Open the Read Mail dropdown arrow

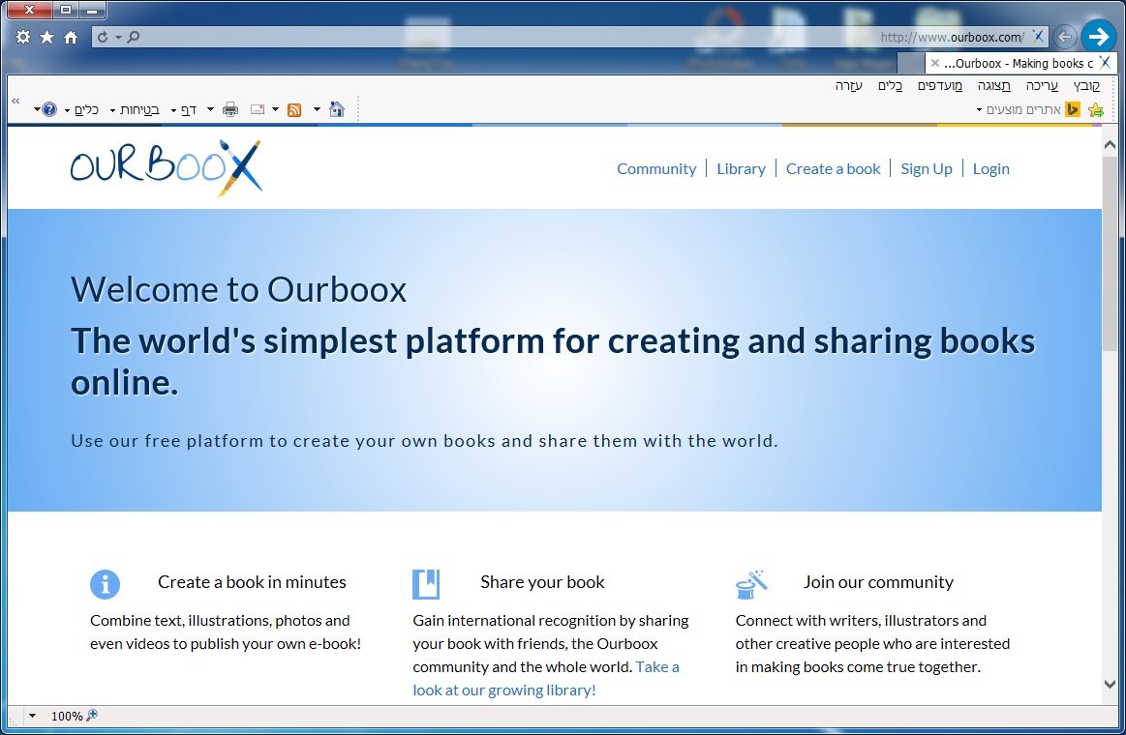tap(275, 109)
